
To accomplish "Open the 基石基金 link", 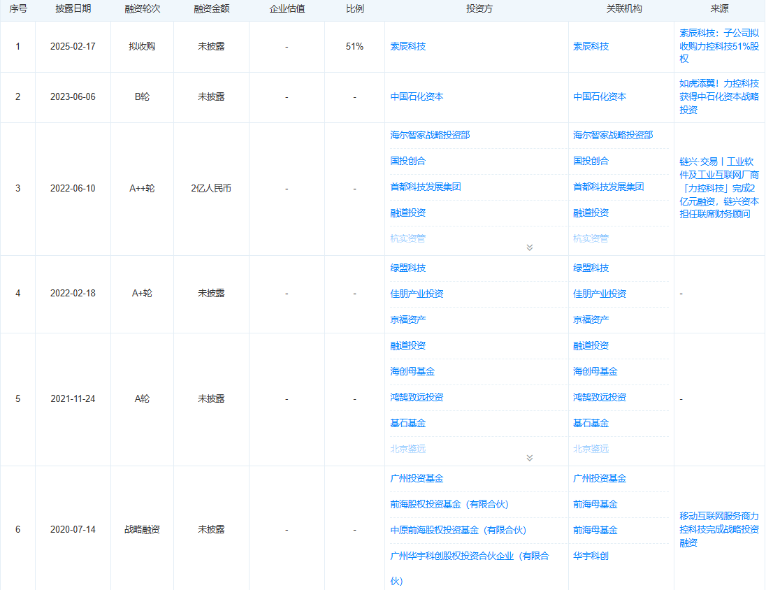I will click(x=407, y=423).
